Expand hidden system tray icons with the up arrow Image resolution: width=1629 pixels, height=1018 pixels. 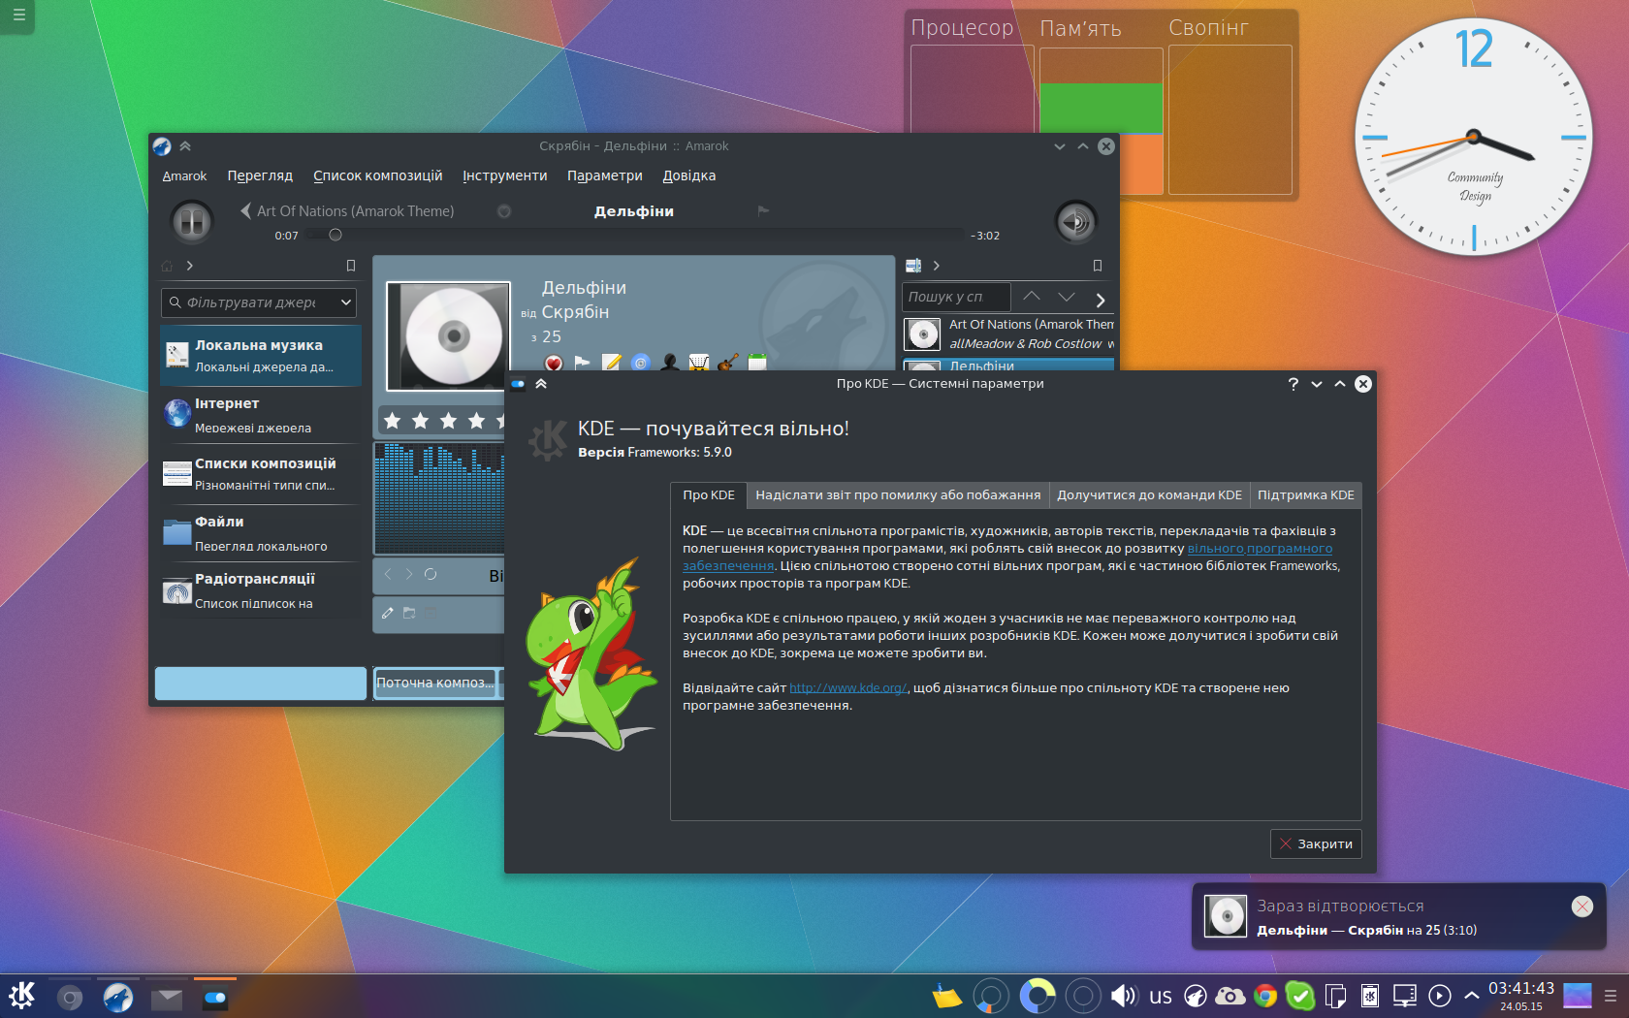(x=1471, y=996)
